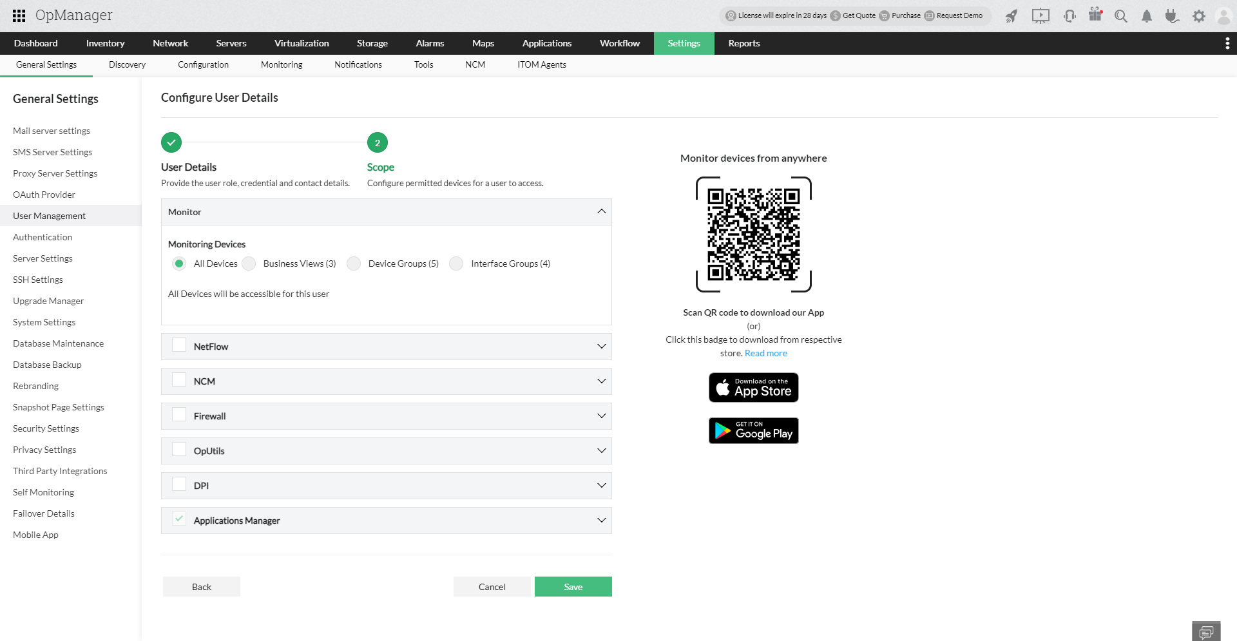Viewport: 1237px width, 641px height.
Task: Click the Save button
Action: pos(573,587)
